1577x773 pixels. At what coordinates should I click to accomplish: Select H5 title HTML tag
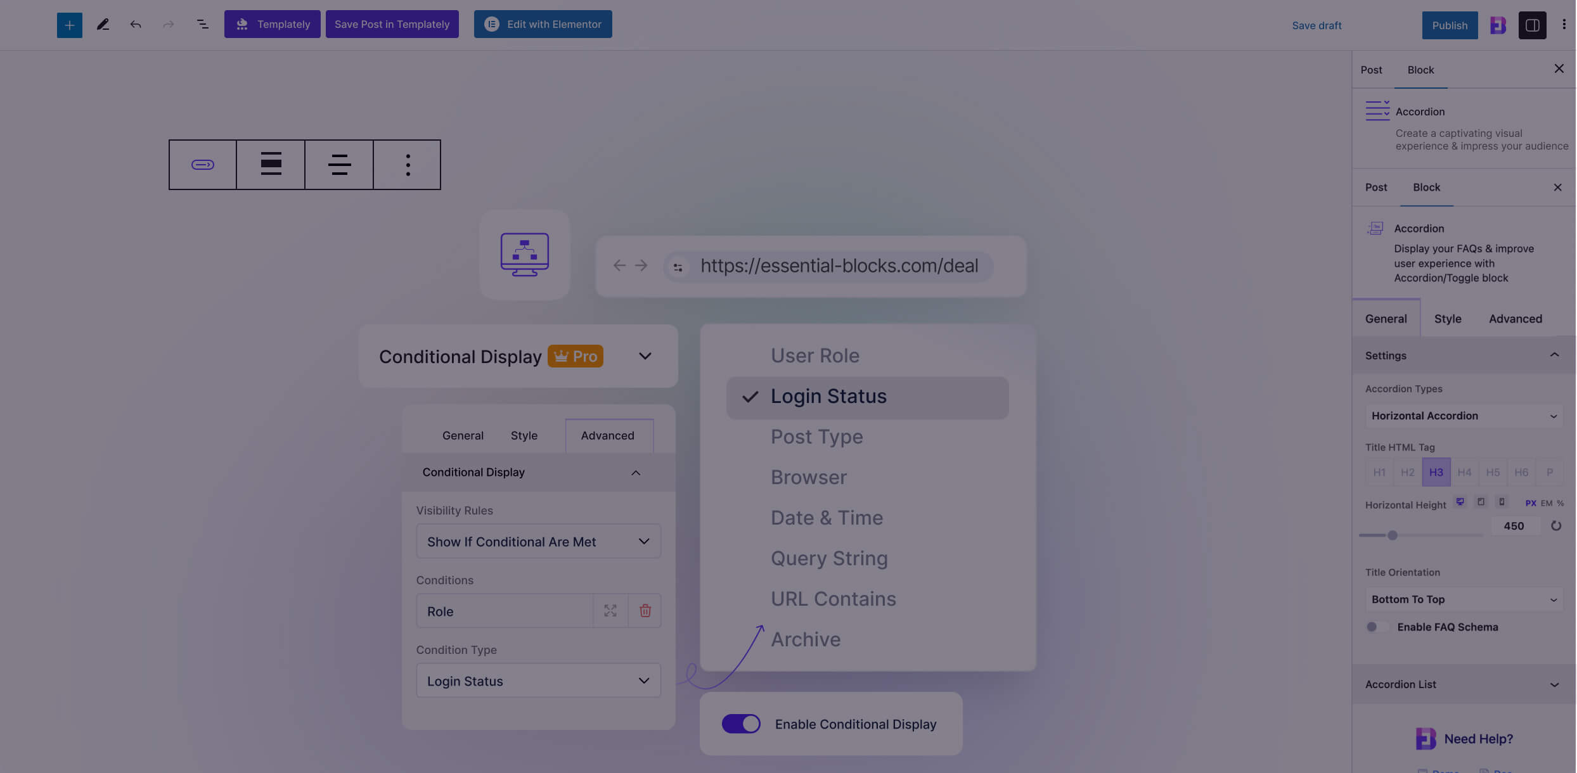point(1493,472)
